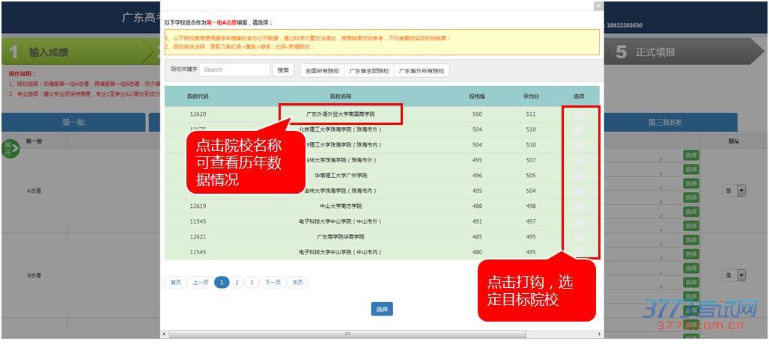The width and height of the screenshot is (769, 344).
Task: Open 广东外语外贸大学南国商学院 school name link
Action: coord(341,114)
